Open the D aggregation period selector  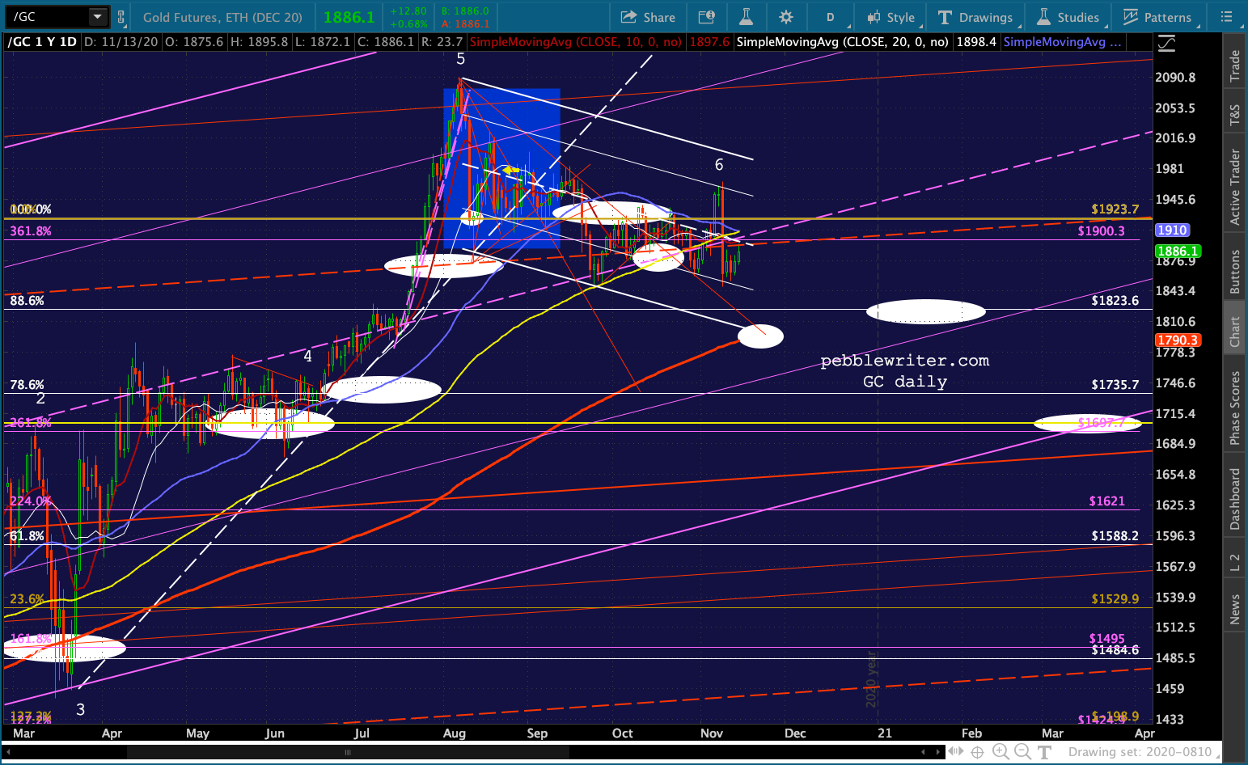tap(830, 17)
